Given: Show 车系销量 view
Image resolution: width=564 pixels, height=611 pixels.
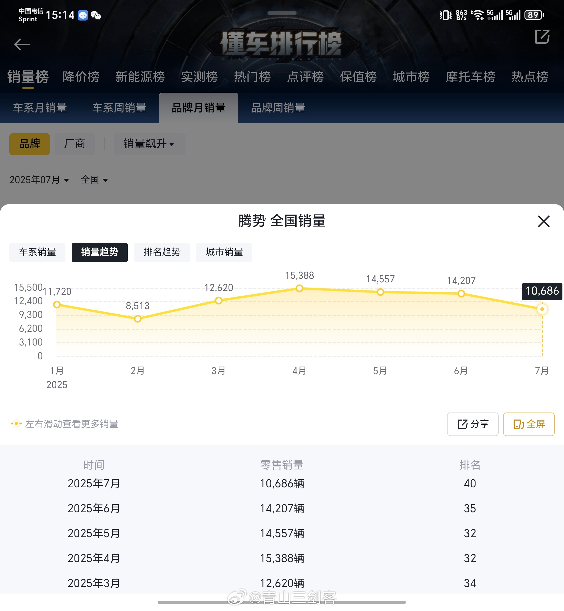Looking at the screenshot, I should [37, 252].
